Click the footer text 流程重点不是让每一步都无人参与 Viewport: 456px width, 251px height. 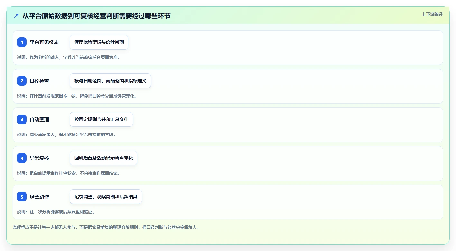[x=44, y=227]
